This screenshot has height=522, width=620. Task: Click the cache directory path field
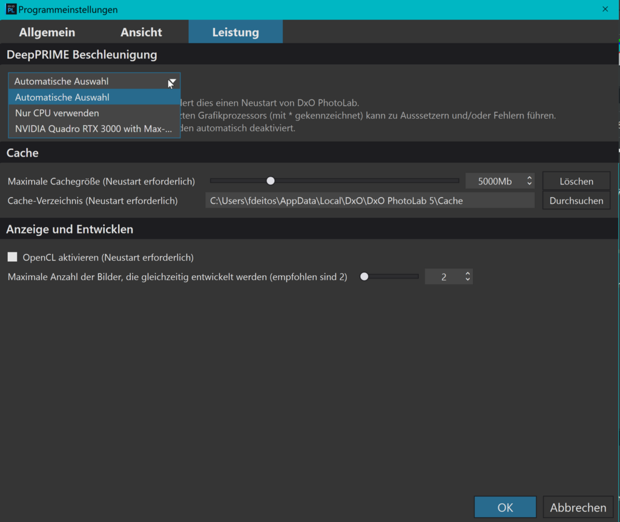370,201
